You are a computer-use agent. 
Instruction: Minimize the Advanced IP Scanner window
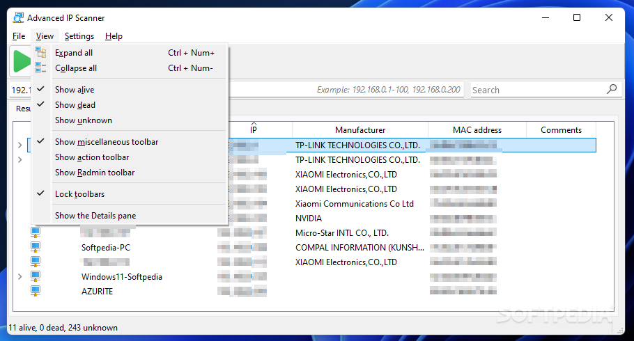point(546,18)
